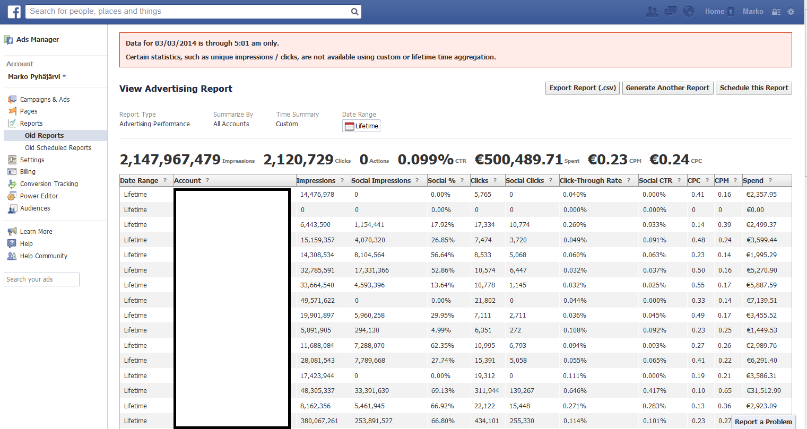Click the help mark beside Spend header
The width and height of the screenshot is (807, 429).
point(770,180)
